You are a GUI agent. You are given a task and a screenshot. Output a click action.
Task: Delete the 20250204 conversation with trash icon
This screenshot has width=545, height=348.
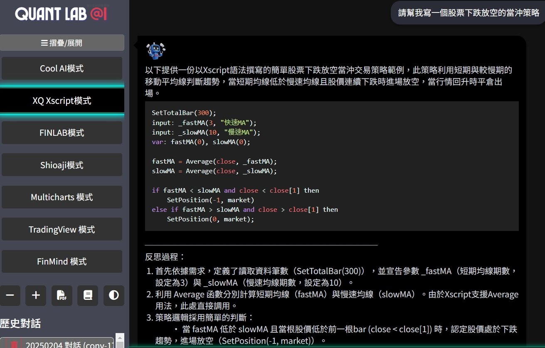(x=14, y=344)
